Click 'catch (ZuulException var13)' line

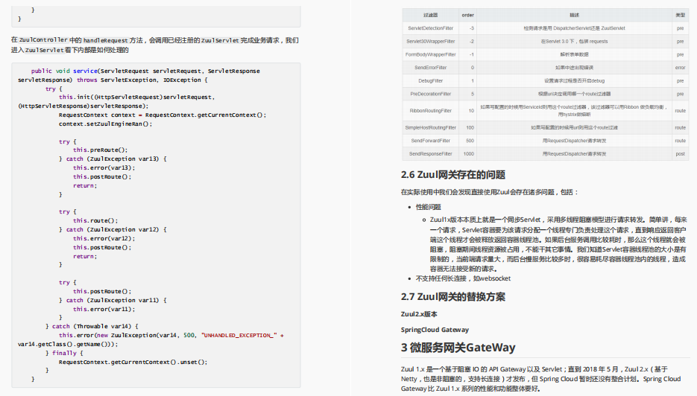pyautogui.click(x=113, y=159)
